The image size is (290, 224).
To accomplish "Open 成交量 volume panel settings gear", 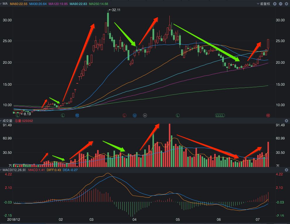I will tap(286, 121).
